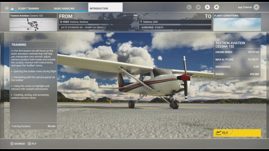Click the Sedona, USA arrival field

[175, 22]
